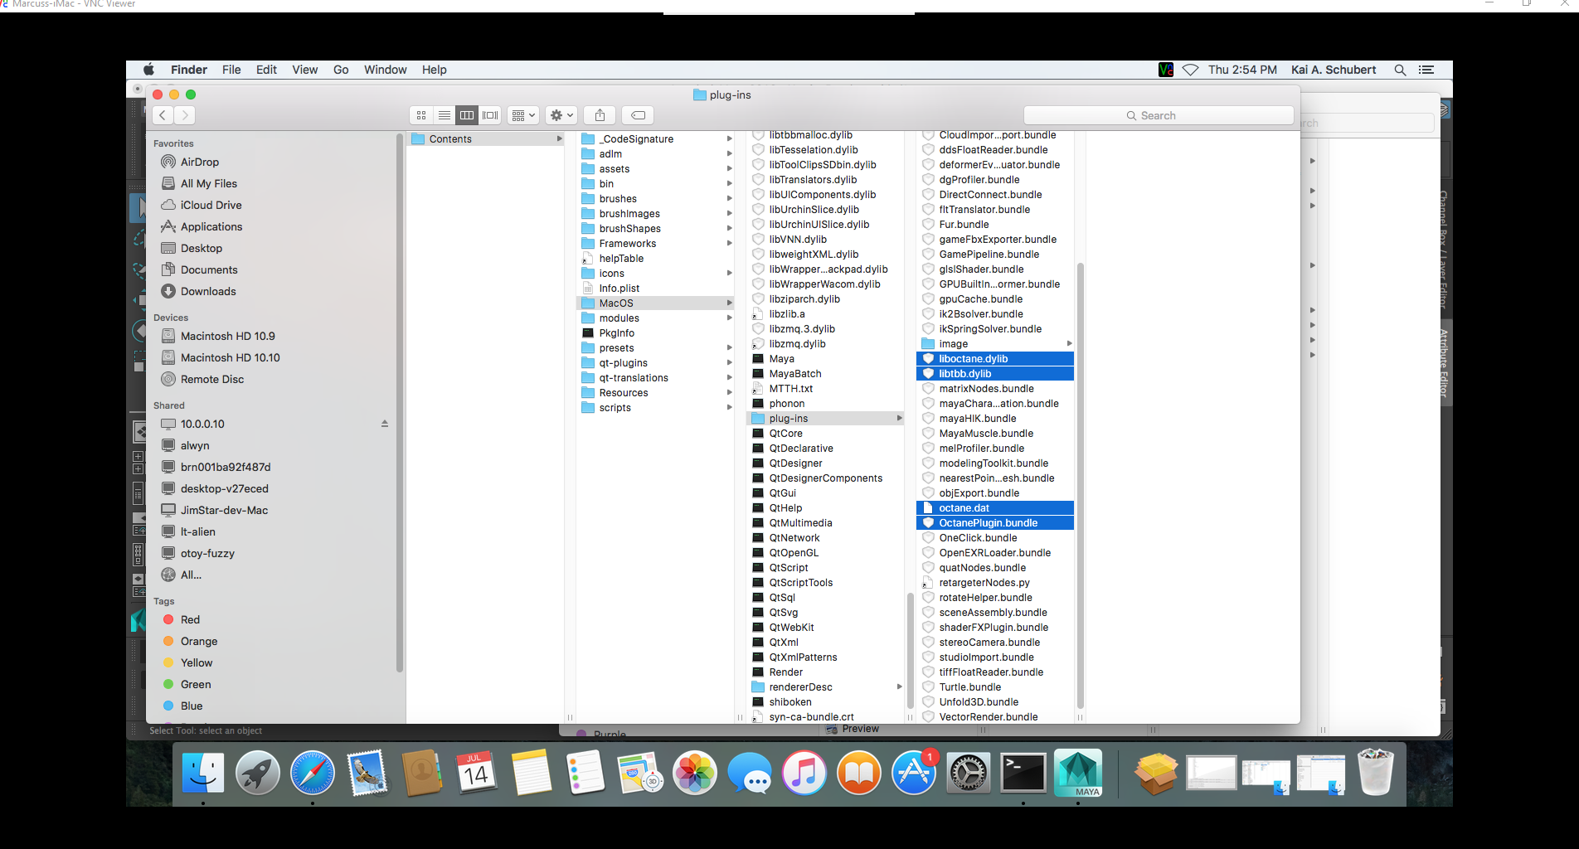
Task: Open the Apple menu
Action: click(149, 70)
